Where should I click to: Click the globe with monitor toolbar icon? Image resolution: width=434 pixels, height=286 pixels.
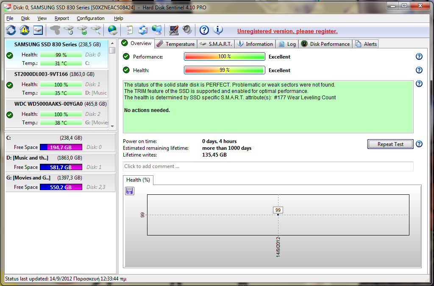157,30
